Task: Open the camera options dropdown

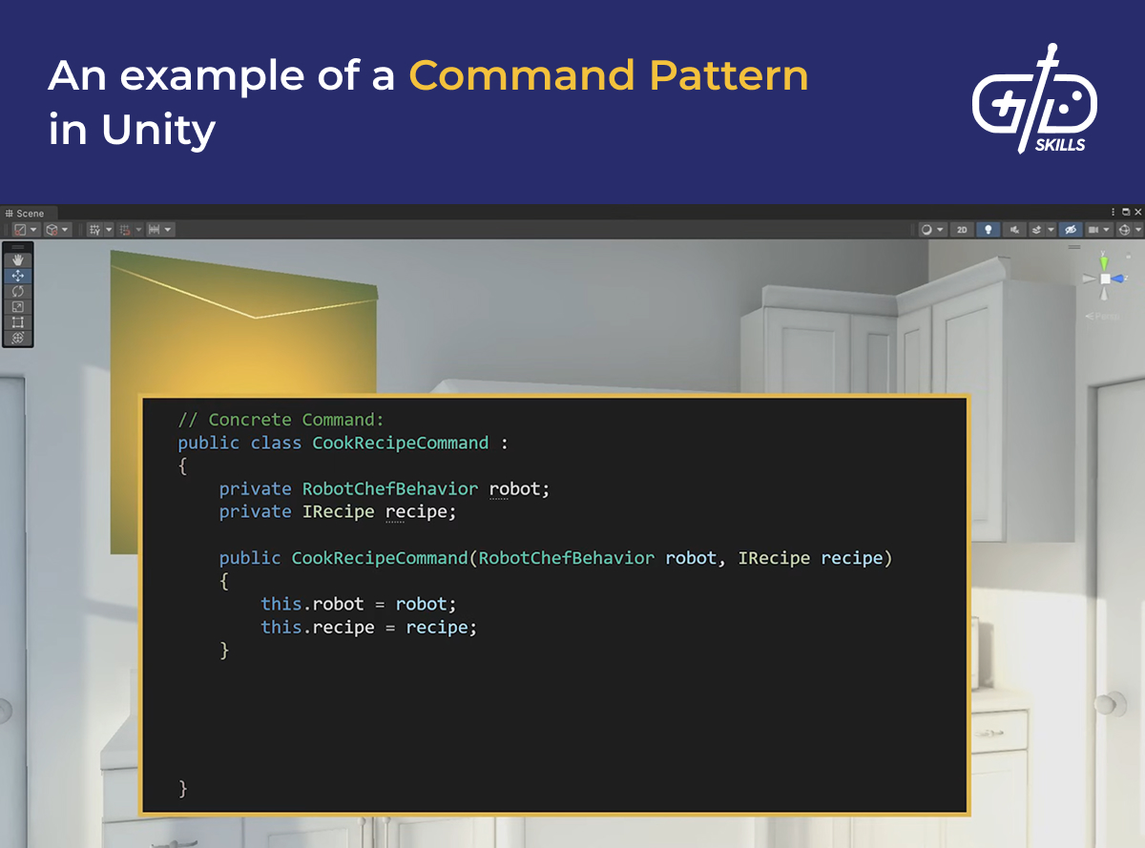Action: click(1106, 230)
